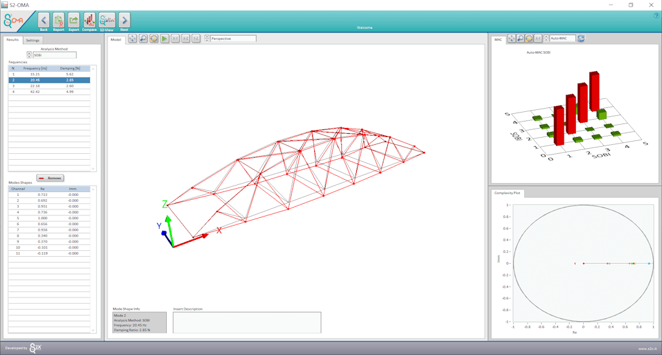662x355 pixels.
Task: Switch Model view to Y-Z plane
Action: pos(196,38)
